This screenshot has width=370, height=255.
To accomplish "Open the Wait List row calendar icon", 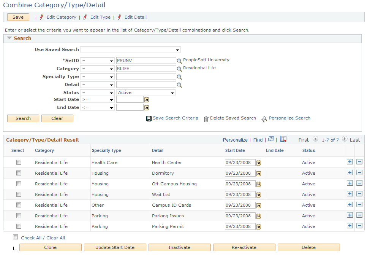I will click(259, 194).
